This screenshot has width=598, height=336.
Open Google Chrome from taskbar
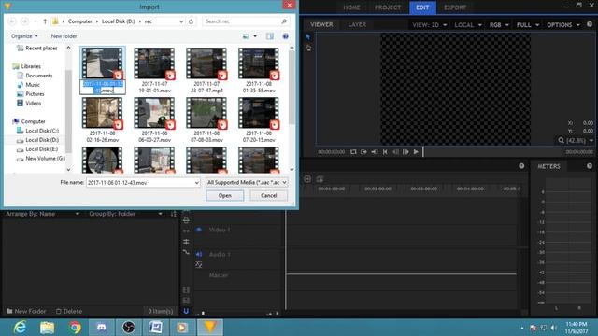click(x=75, y=328)
